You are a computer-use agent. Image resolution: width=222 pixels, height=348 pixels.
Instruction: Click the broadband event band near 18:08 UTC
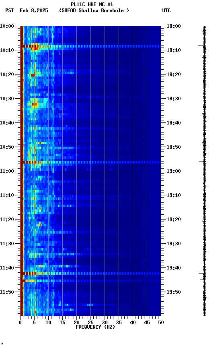[90, 46]
